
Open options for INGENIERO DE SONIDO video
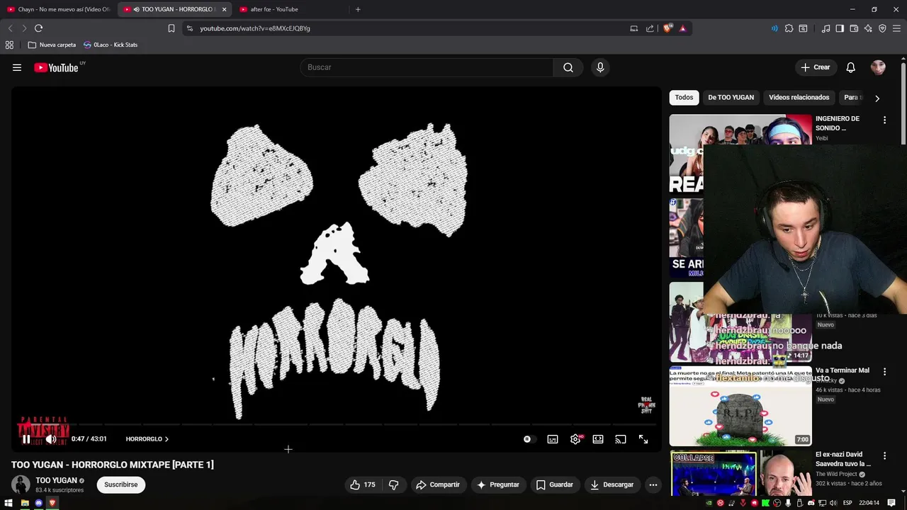pyautogui.click(x=884, y=120)
